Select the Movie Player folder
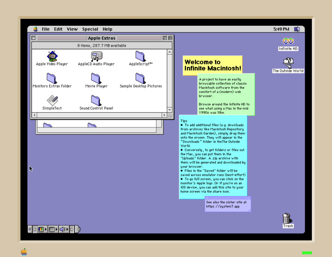 96,78
